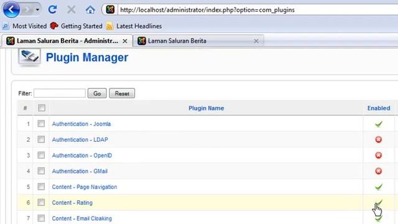This screenshot has width=398, height=224.
Task: Open the history dropdown arrow beside Forward
Action: click(37, 10)
